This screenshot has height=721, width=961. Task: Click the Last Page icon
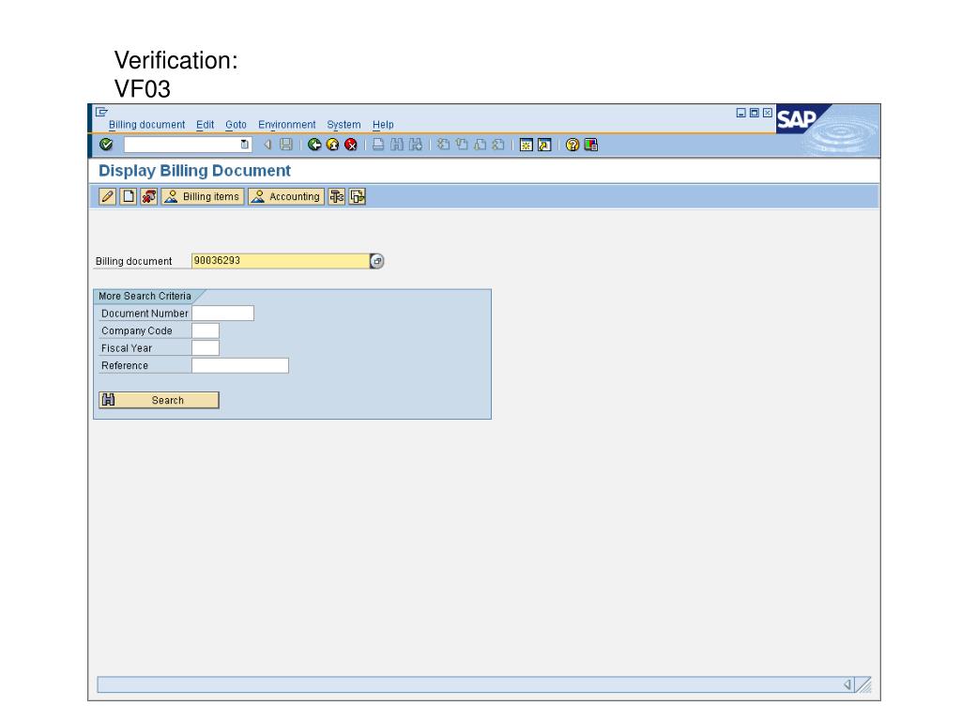[498, 145]
